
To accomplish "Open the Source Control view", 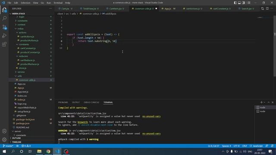I will (x=4, y=27).
